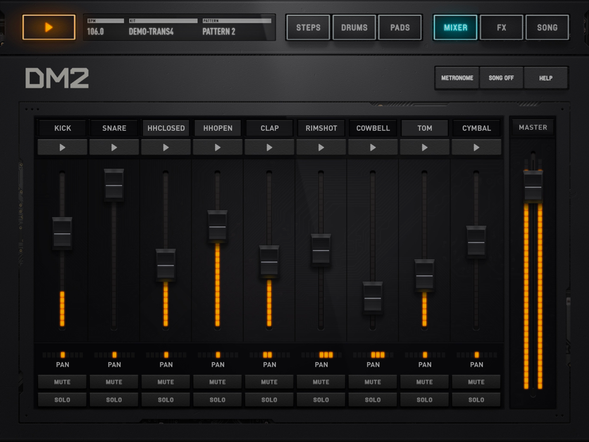Switch to the FX tab
This screenshot has height=442, width=589.
click(501, 27)
